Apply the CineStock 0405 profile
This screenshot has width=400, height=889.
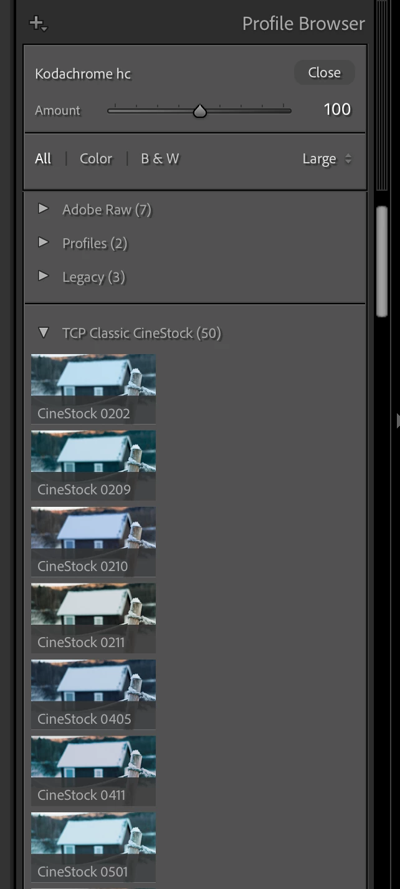click(93, 694)
